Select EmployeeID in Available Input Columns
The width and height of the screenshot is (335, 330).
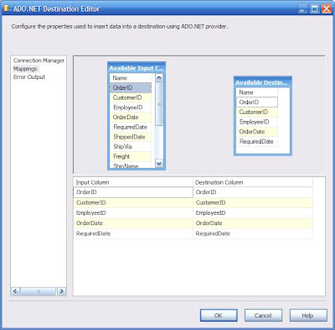(x=131, y=107)
